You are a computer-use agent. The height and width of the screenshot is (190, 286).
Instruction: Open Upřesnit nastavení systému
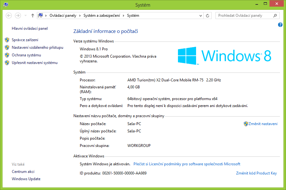(35, 63)
